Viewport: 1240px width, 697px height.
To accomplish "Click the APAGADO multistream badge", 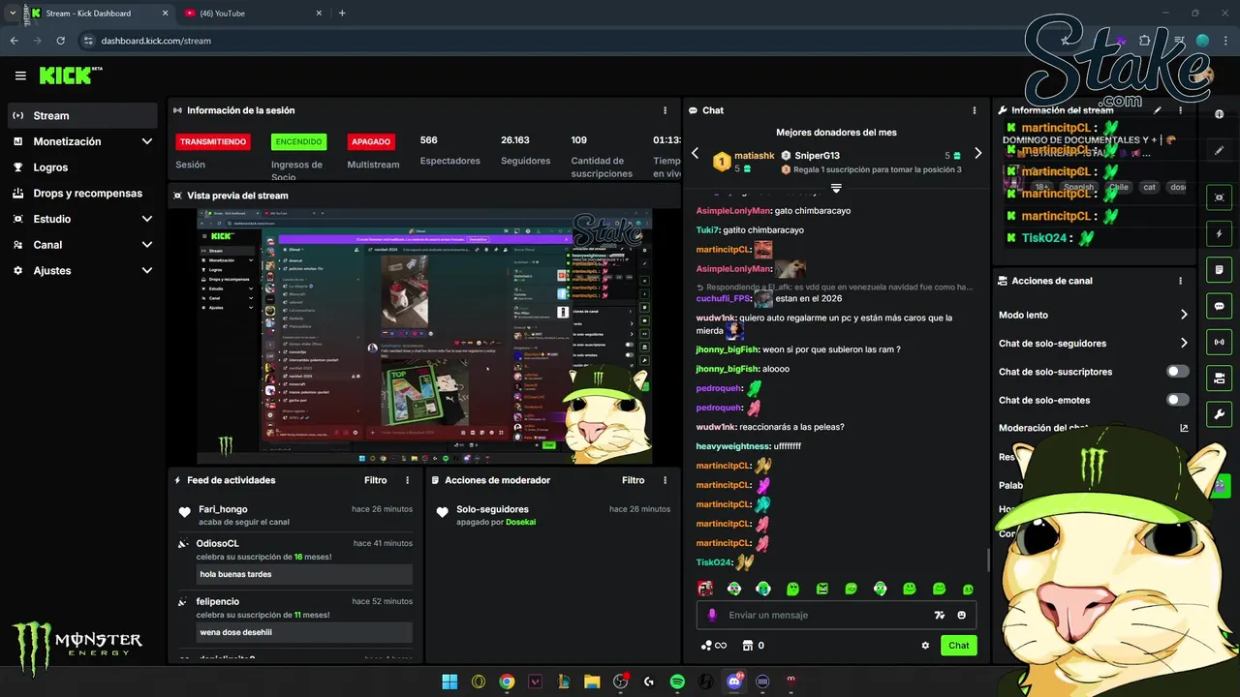I will (x=371, y=141).
